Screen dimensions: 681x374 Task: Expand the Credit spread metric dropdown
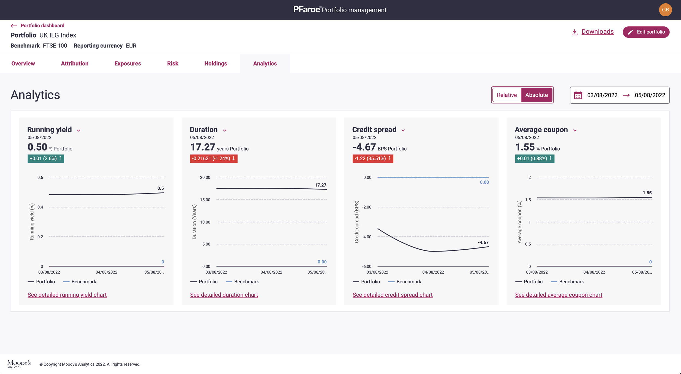(403, 130)
